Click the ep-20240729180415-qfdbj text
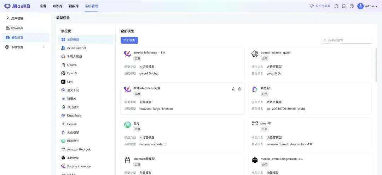Screen dimensions: 382x175 tap(286, 109)
